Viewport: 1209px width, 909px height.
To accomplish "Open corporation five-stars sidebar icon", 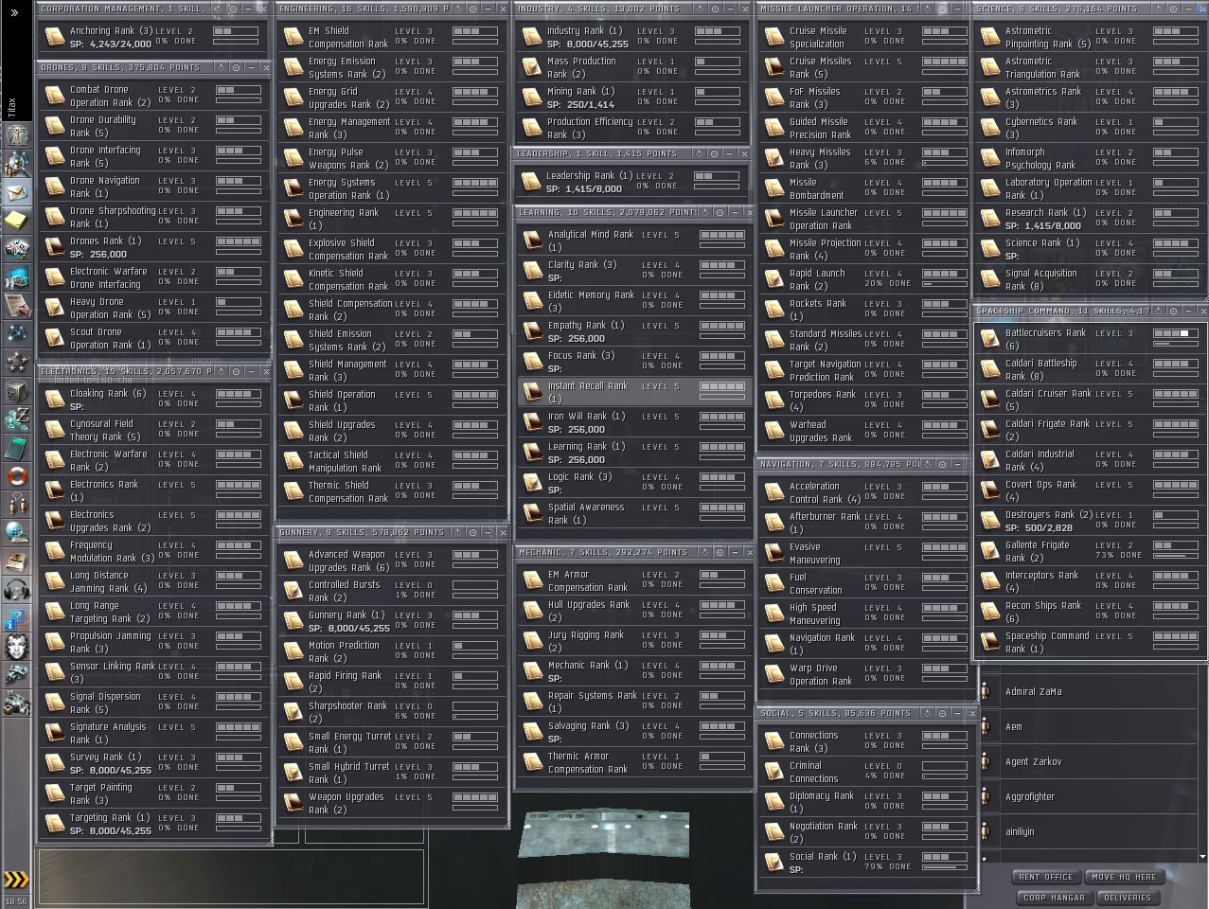I will pyautogui.click(x=17, y=361).
